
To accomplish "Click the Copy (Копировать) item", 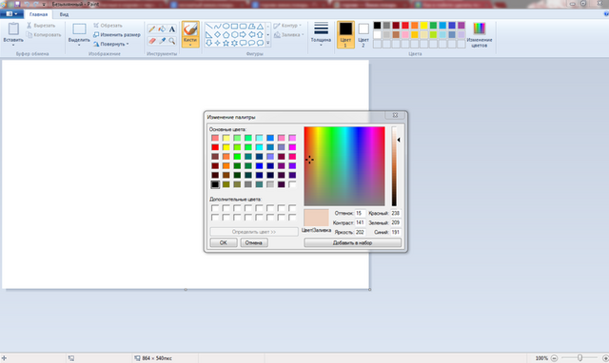I will [44, 35].
